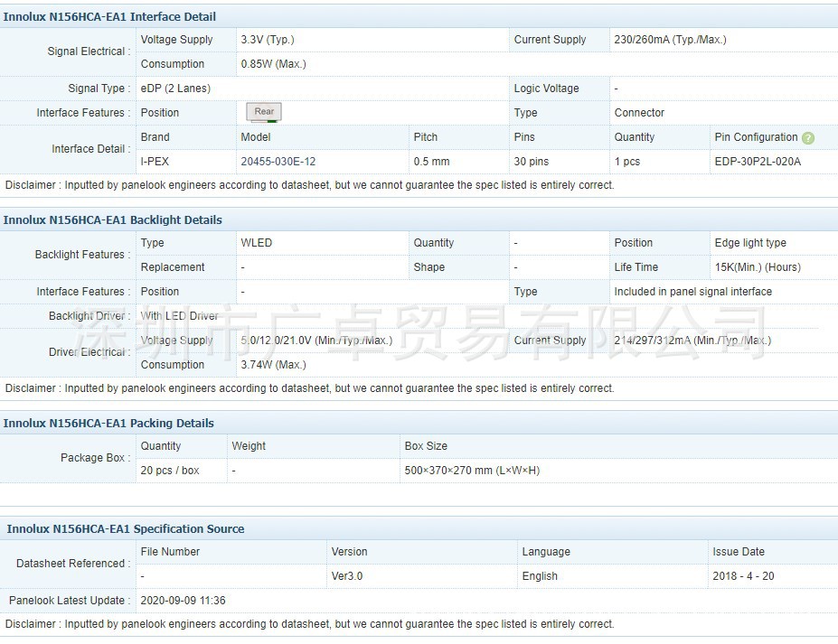Click the 'Datasheet Referenced :' row label
838x644 pixels.
[x=74, y=564]
